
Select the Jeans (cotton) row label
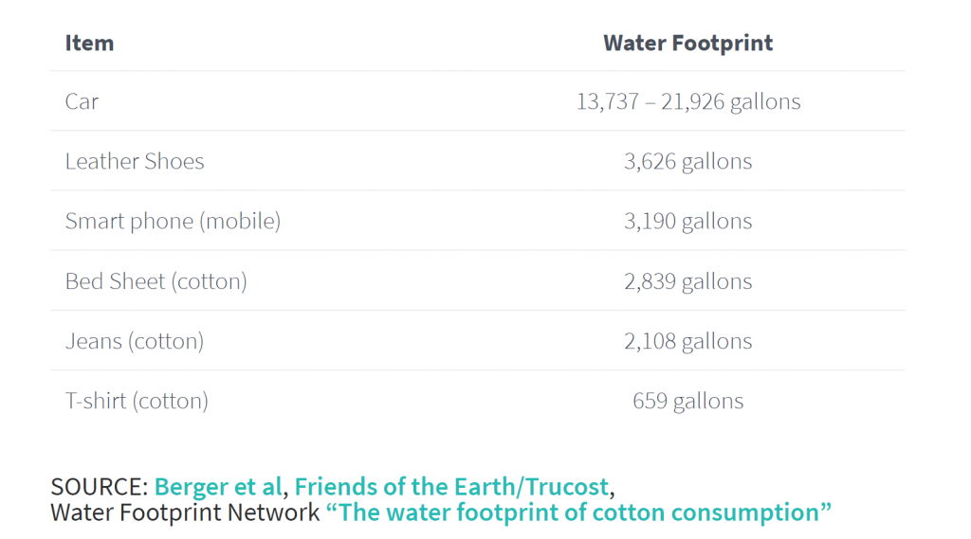point(135,342)
